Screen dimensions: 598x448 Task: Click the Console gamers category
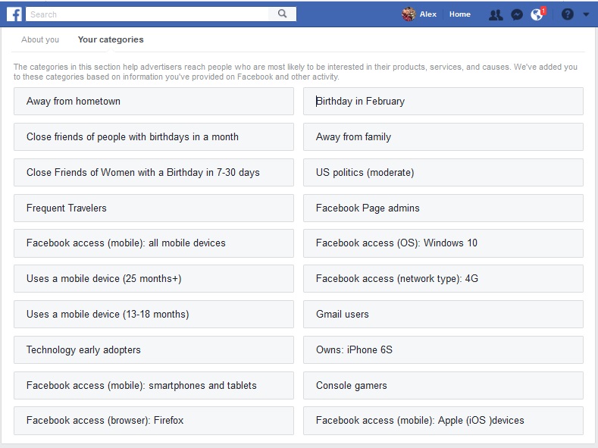pos(443,386)
